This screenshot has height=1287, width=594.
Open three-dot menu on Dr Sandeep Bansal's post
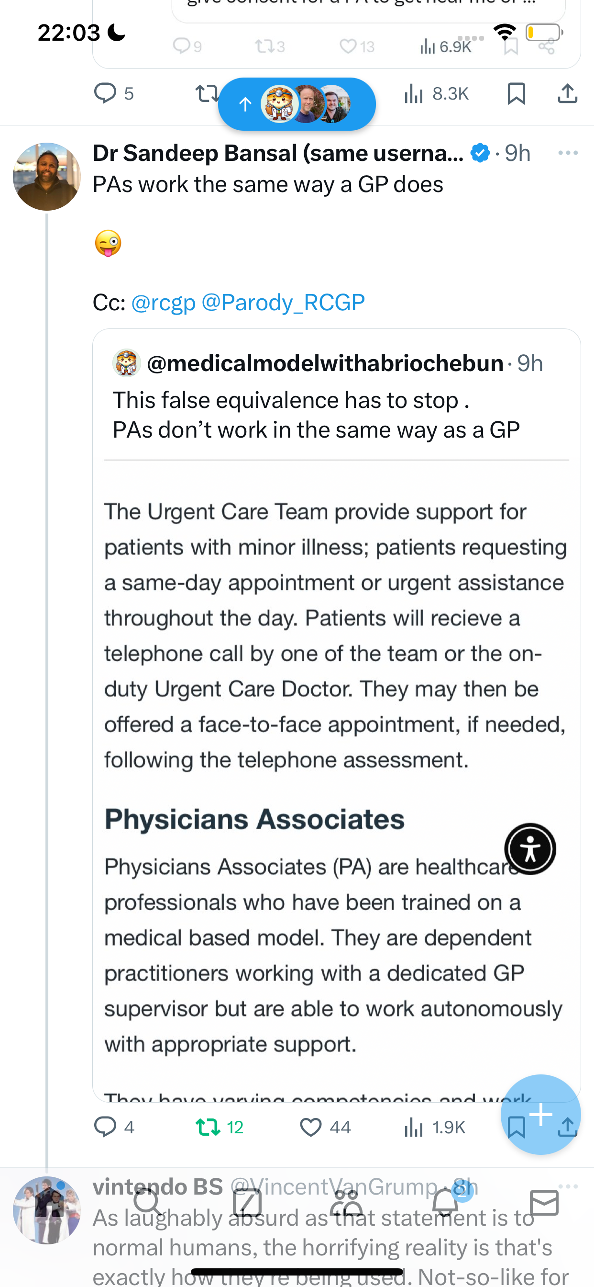[x=568, y=153]
